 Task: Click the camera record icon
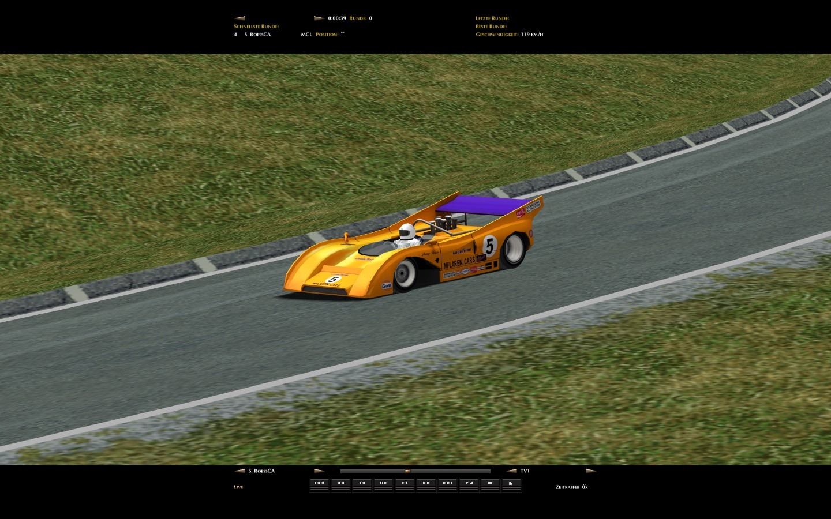(x=490, y=484)
